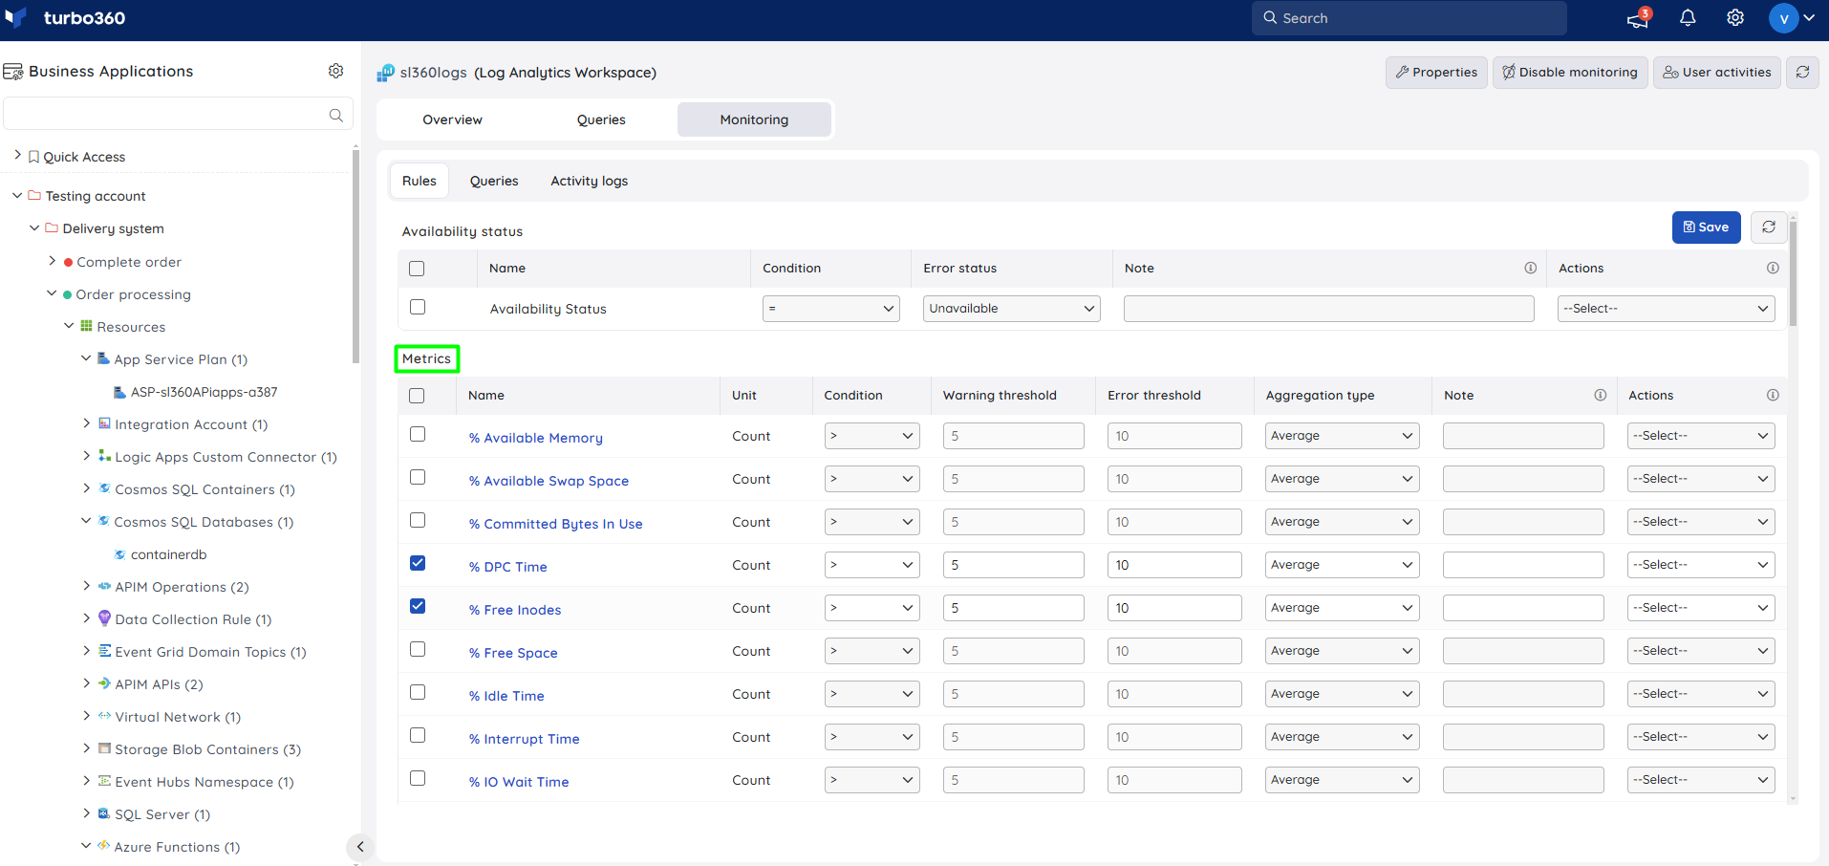Switch to the Overview tab

tap(453, 119)
